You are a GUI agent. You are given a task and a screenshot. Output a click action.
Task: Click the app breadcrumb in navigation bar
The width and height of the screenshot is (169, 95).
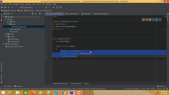click(x=13, y=11)
